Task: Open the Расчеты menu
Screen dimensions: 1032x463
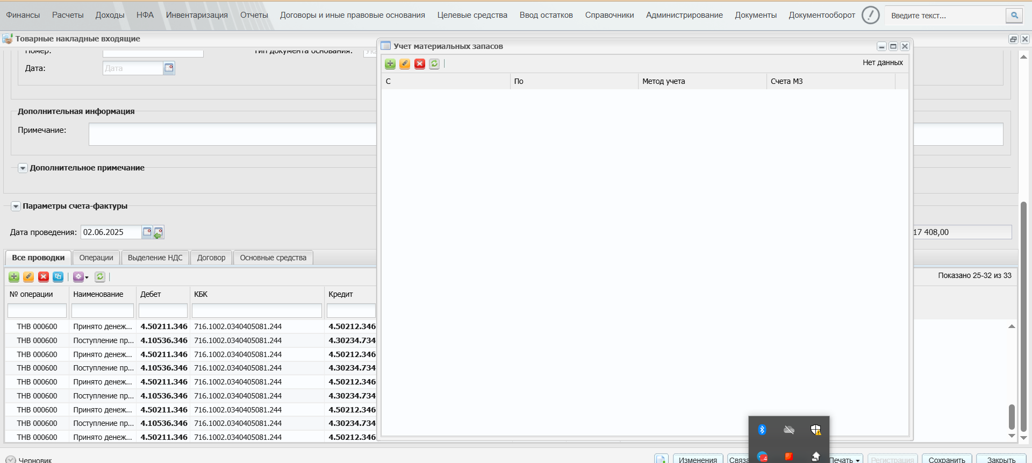Action: coord(68,15)
